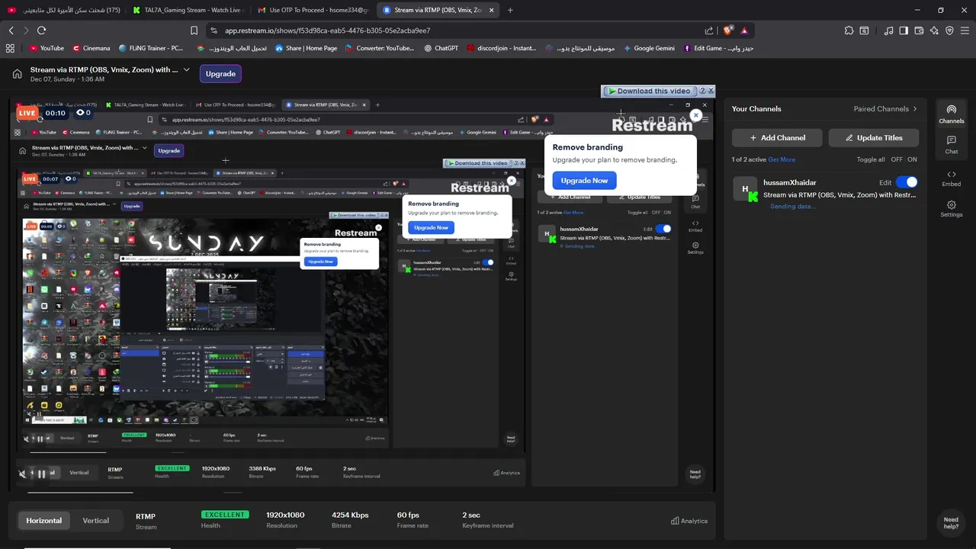Open the Edit Game bookmark
The image size is (976, 549).
[718, 48]
